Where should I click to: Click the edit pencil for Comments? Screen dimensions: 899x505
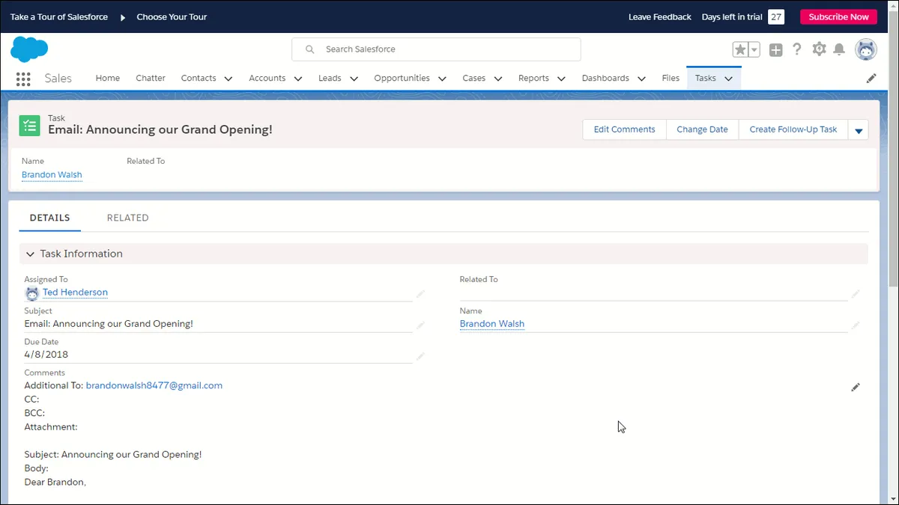(x=856, y=388)
